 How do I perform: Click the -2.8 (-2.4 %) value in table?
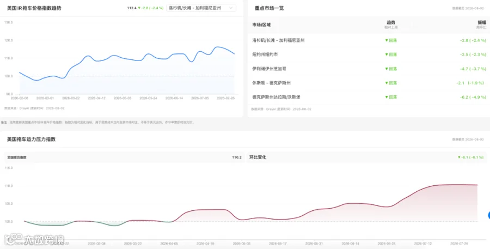coord(473,40)
